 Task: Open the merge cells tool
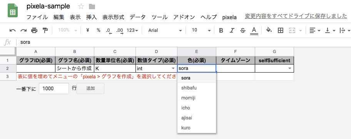292,30
